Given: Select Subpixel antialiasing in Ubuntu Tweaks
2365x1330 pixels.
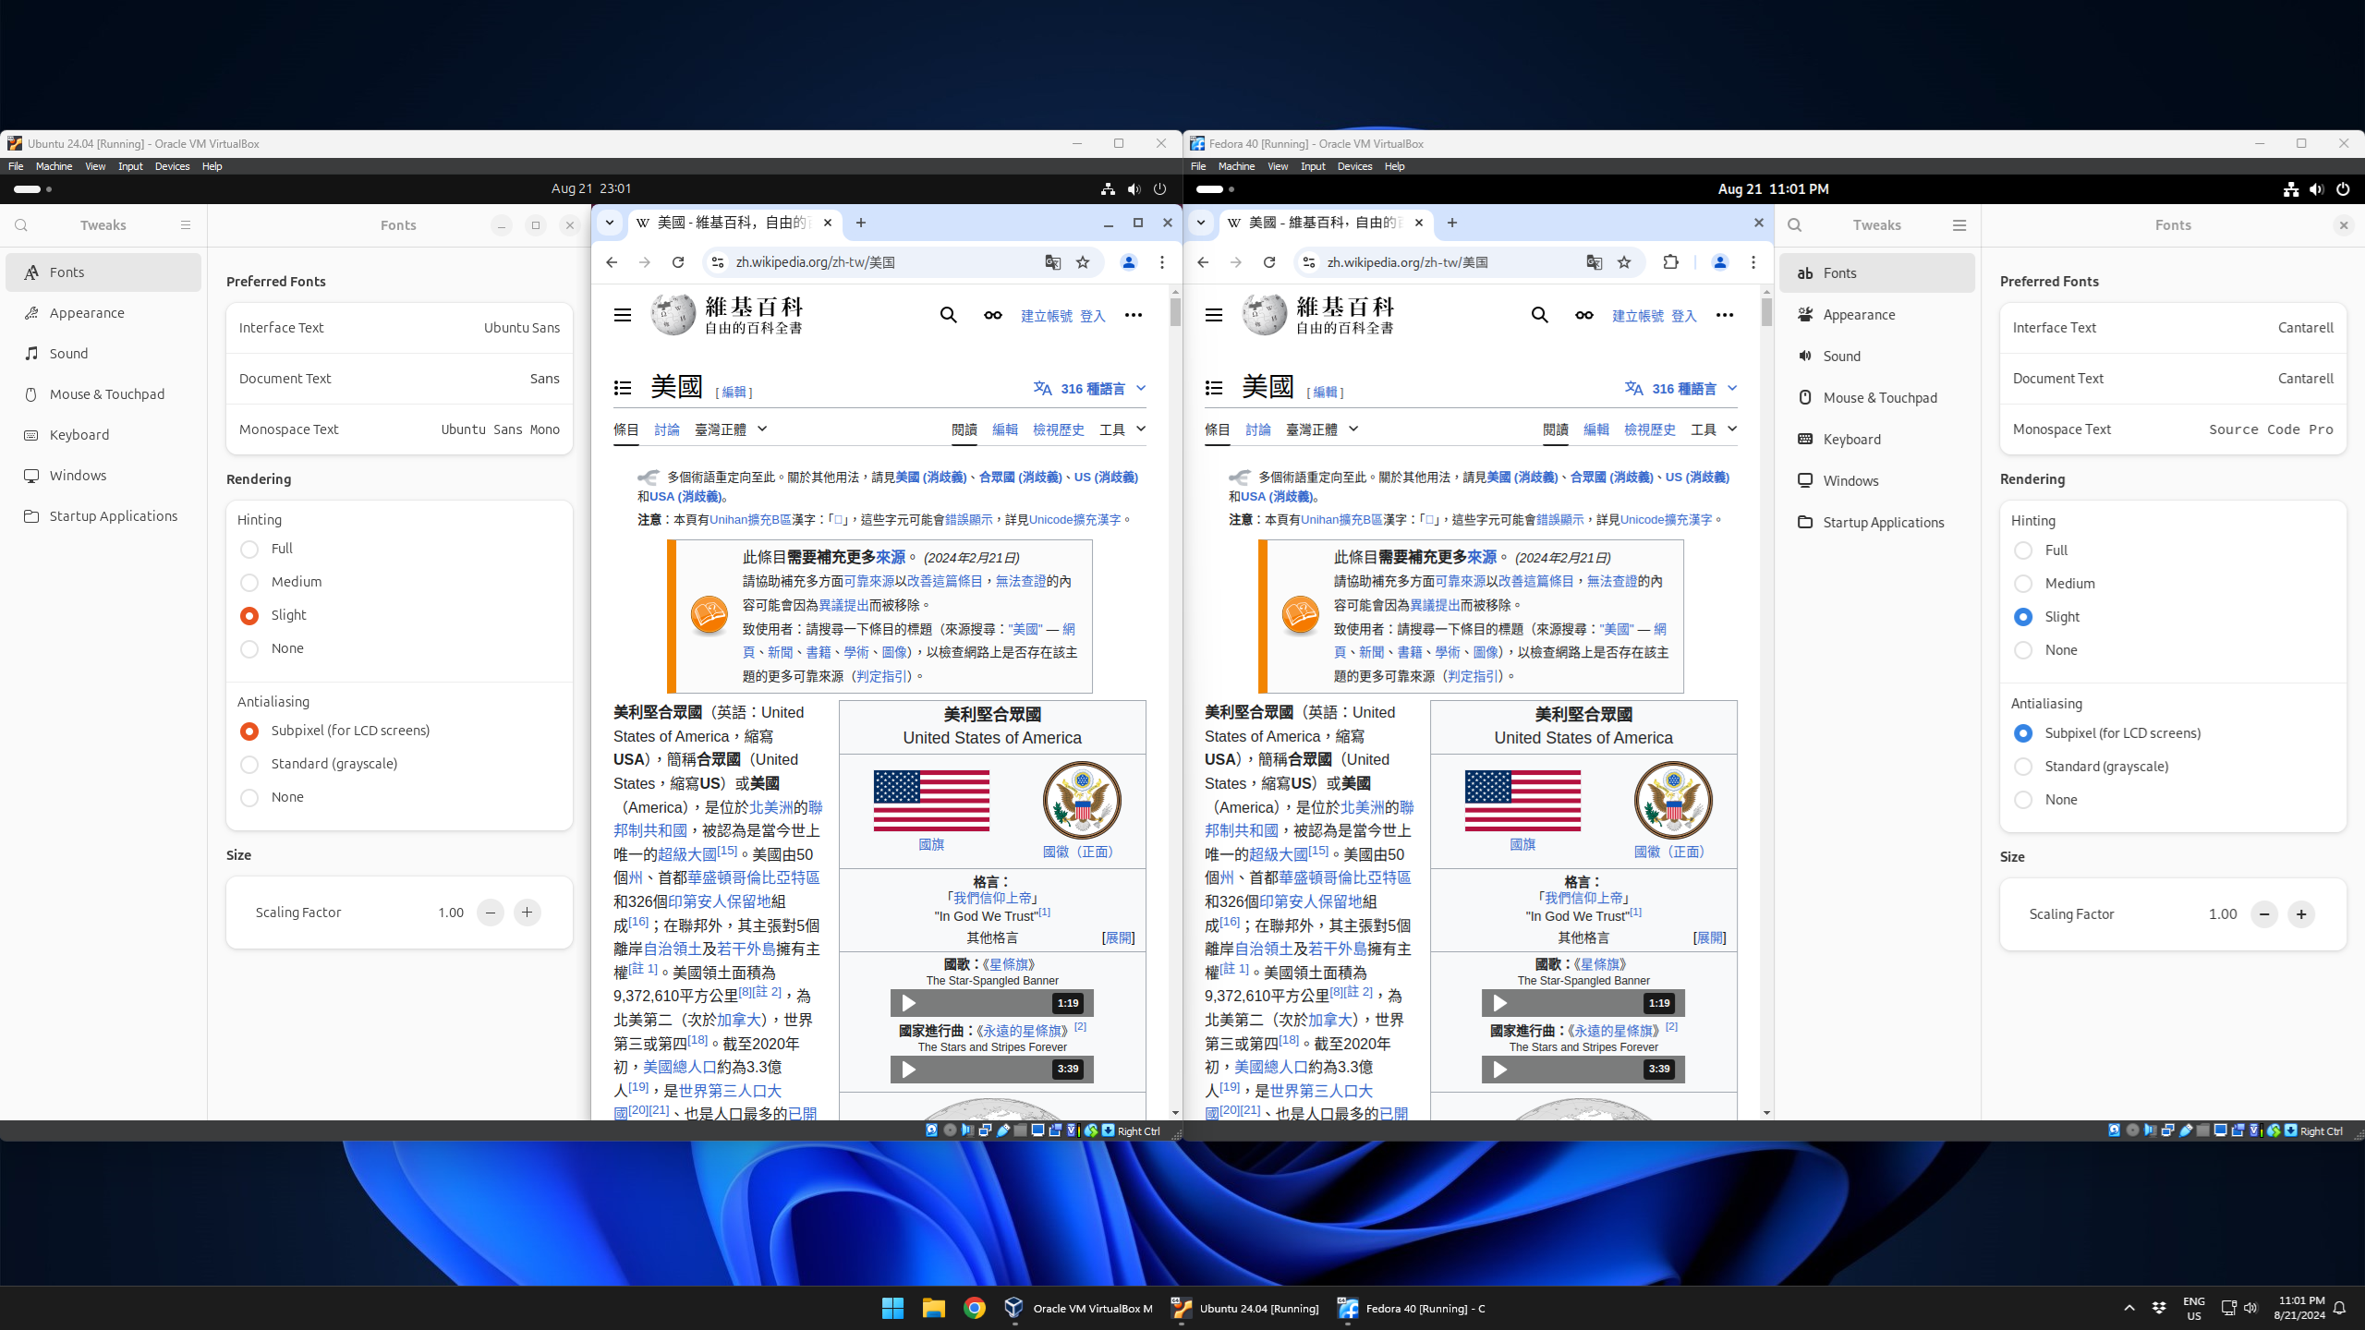Looking at the screenshot, I should point(249,731).
